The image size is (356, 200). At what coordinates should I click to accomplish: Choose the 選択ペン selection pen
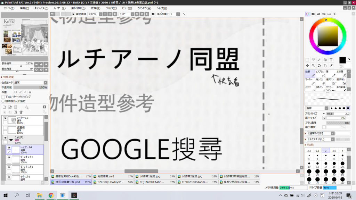pyautogui.click(x=331, y=81)
